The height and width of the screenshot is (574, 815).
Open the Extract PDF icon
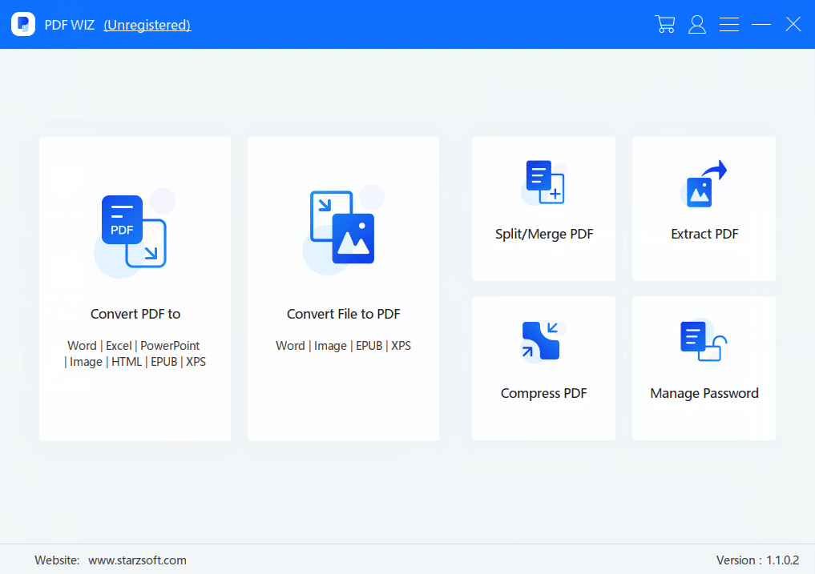tap(704, 184)
